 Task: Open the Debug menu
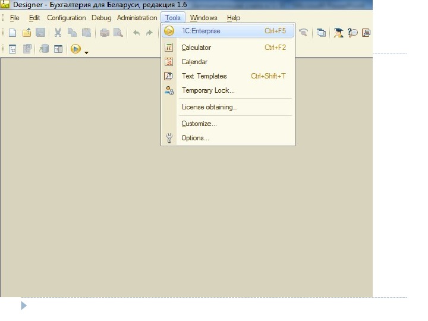[x=102, y=18]
